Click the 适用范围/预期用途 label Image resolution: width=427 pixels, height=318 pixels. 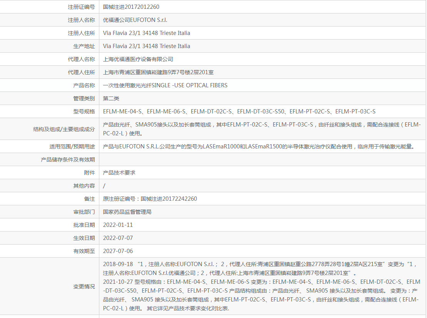72,147
